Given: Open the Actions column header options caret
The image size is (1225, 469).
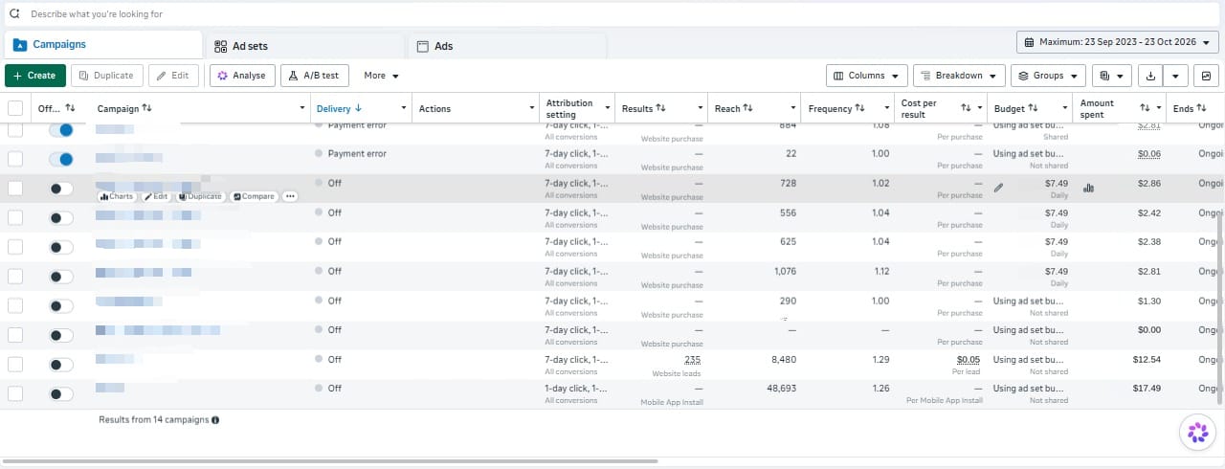Looking at the screenshot, I should tap(531, 109).
